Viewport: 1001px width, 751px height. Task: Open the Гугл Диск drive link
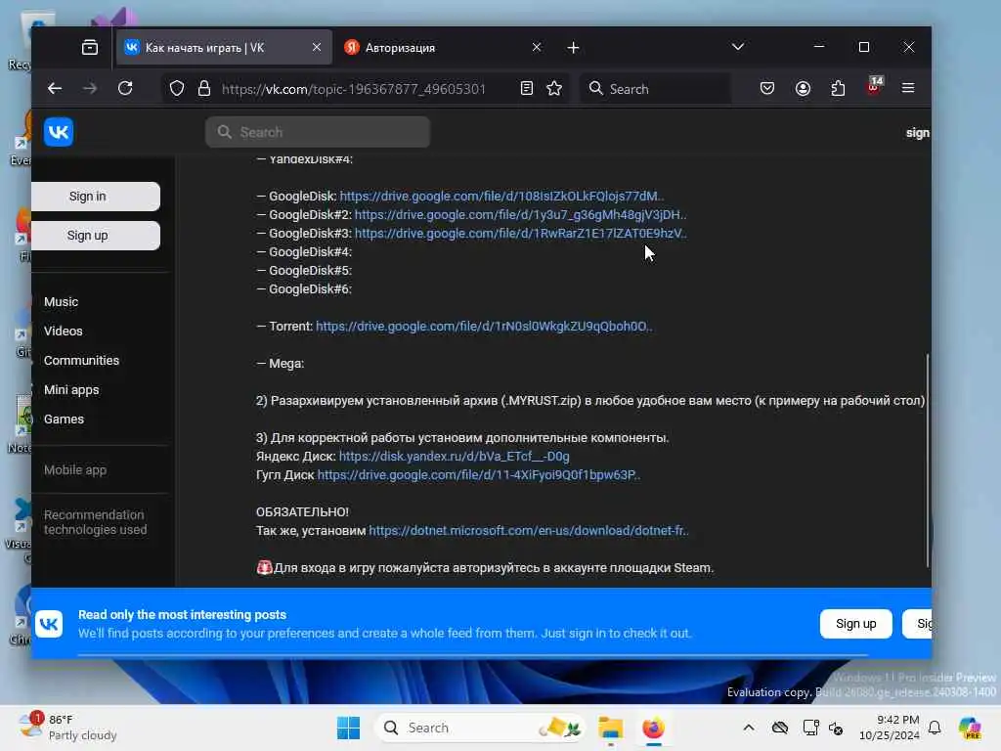(479, 475)
